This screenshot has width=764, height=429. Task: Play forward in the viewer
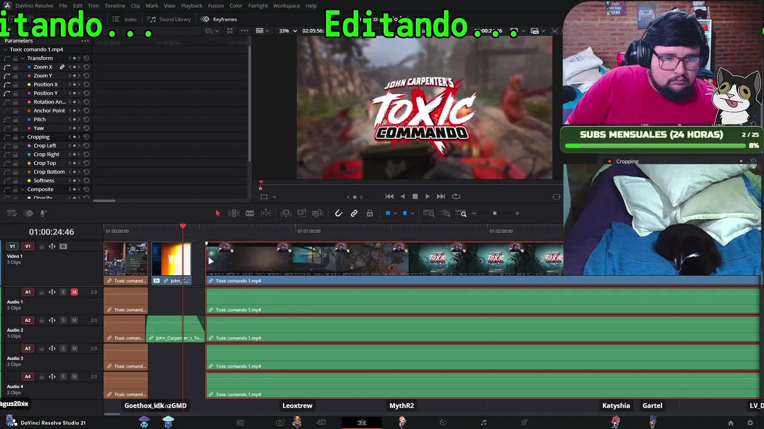click(x=427, y=197)
